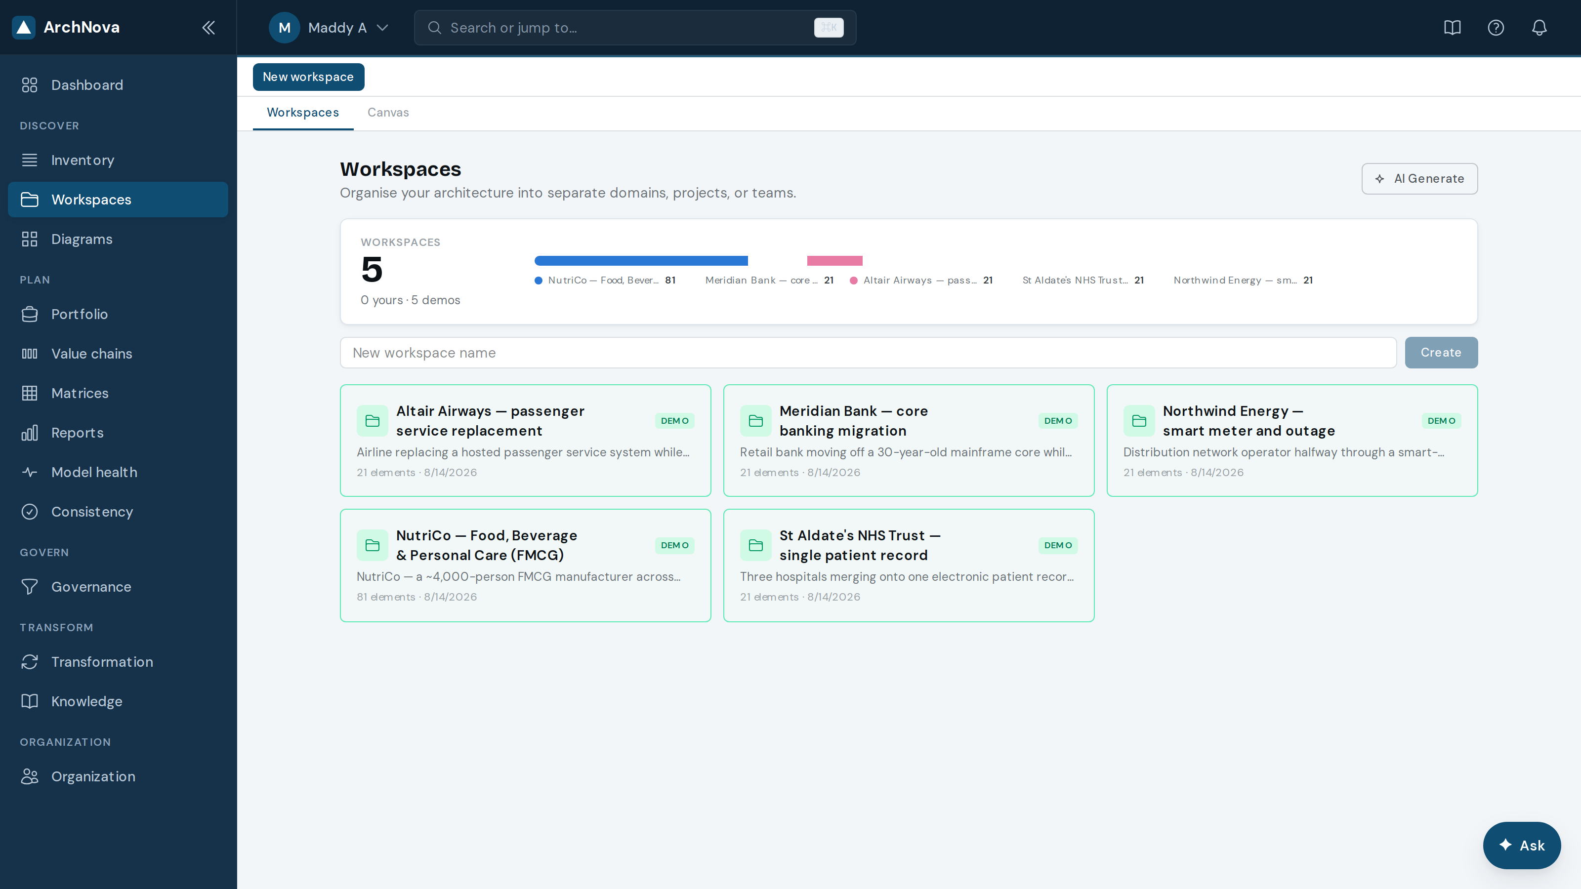Click "81 elements · 8/14/2026" text

[x=416, y=597]
